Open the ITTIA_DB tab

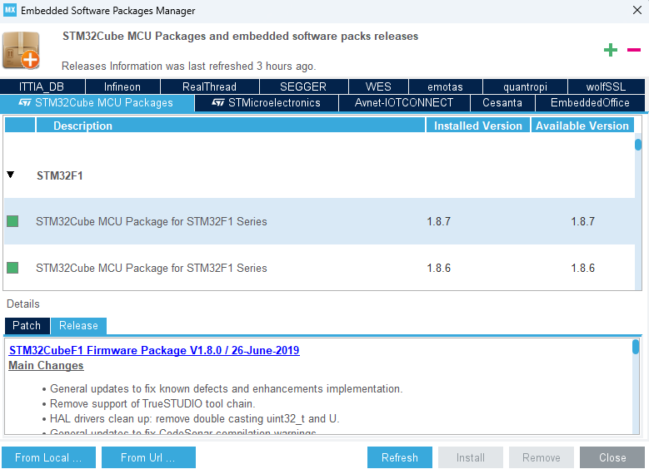click(x=42, y=86)
